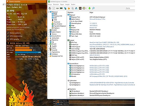This screenshot has width=141, height=106.
Task: Collapse the Demo monitor panel triangle
Action: [x=7, y=1]
